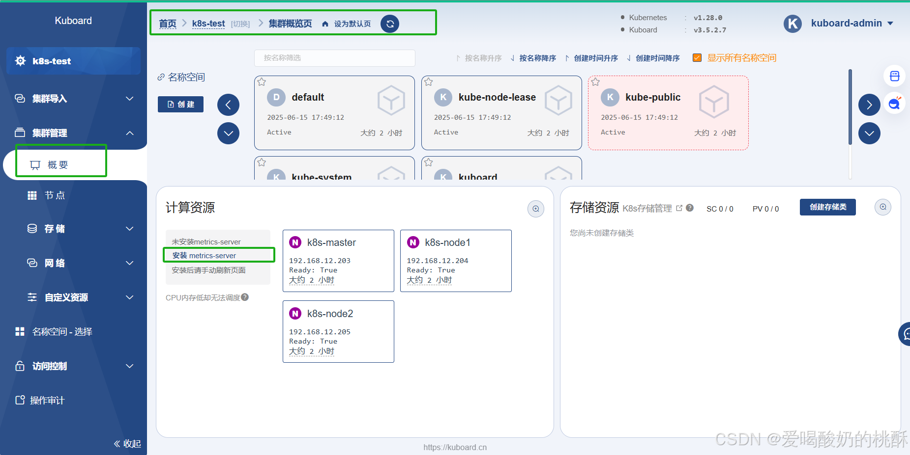This screenshot has width=910, height=455.
Task: Click the down arrow circle below right arrow
Action: tap(869, 133)
